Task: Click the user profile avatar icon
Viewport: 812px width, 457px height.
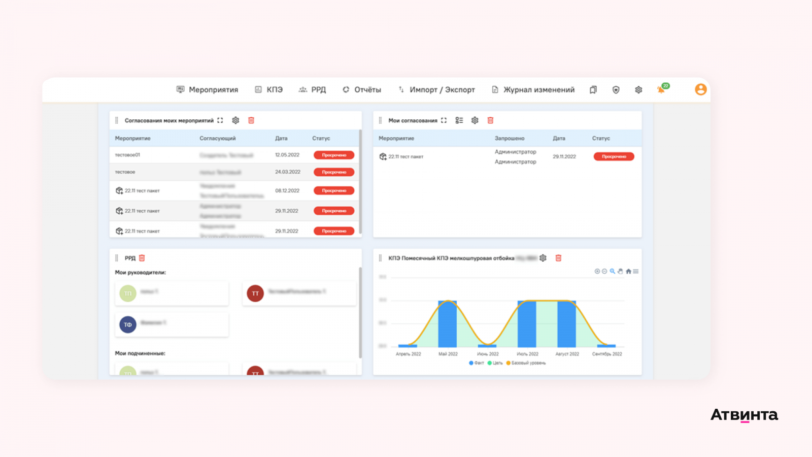Action: [x=701, y=89]
